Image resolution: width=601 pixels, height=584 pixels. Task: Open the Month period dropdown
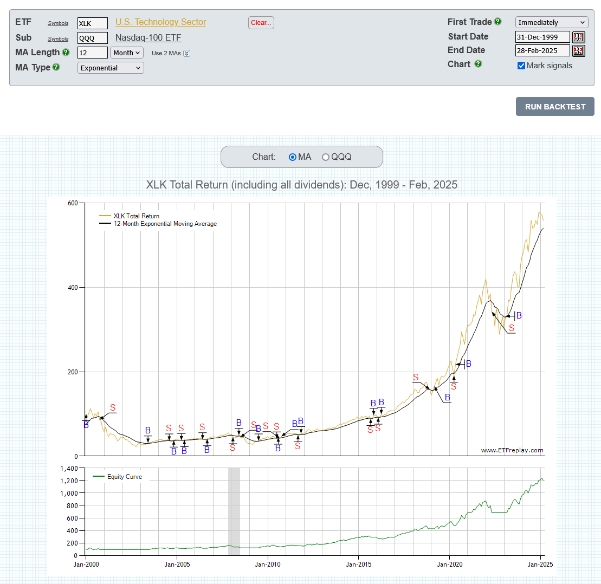[127, 53]
